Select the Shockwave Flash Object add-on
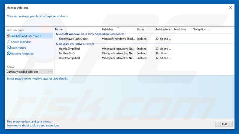This screenshot has width=239, height=134. [74, 39]
